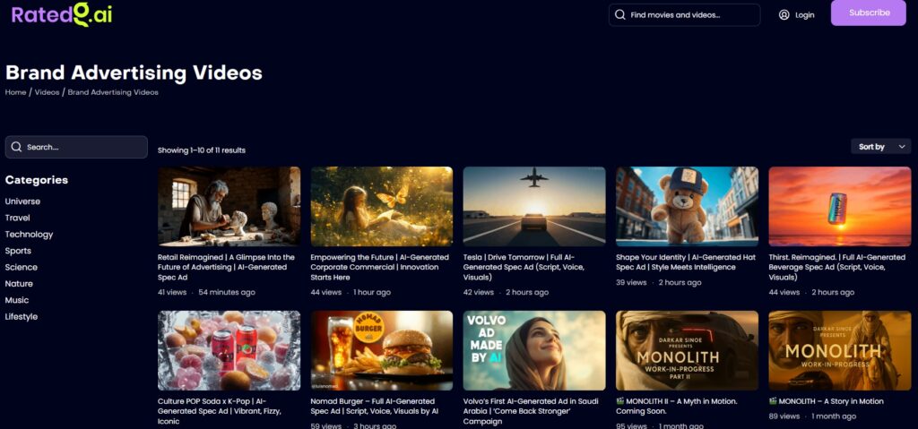918x429 pixels.
Task: Open the Volvo Ad Made By AI thumbnail
Action: [x=534, y=350]
